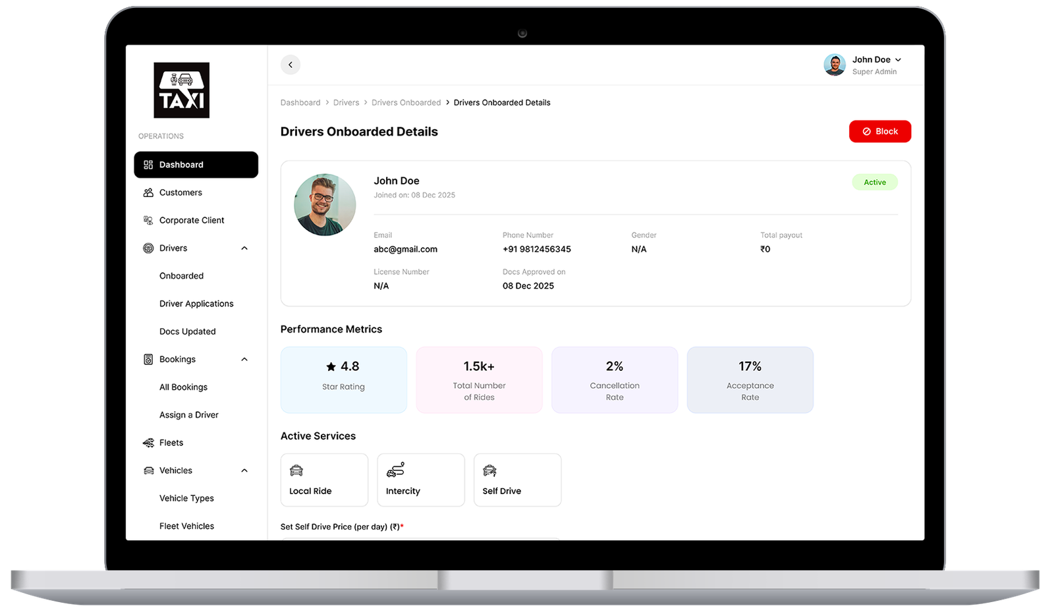Click the Corporate Client sidebar icon
Screen dimensions: 1054x610
click(x=148, y=219)
